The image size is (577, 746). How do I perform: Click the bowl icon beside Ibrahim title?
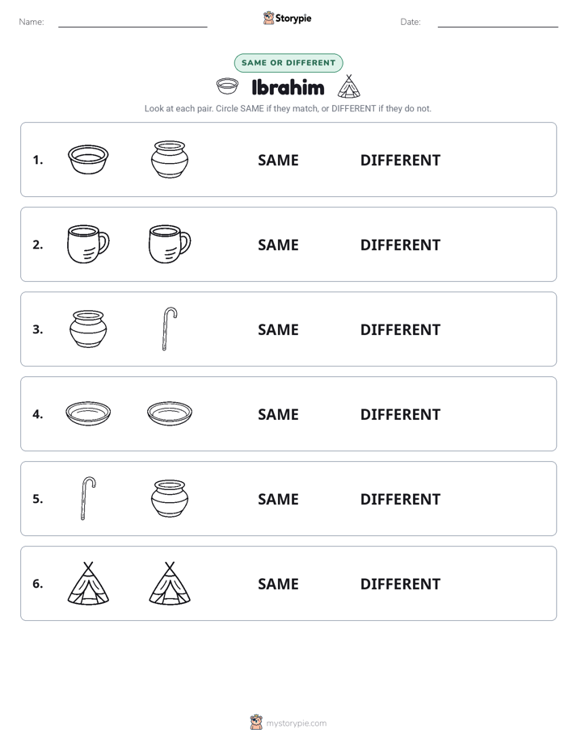click(x=227, y=86)
